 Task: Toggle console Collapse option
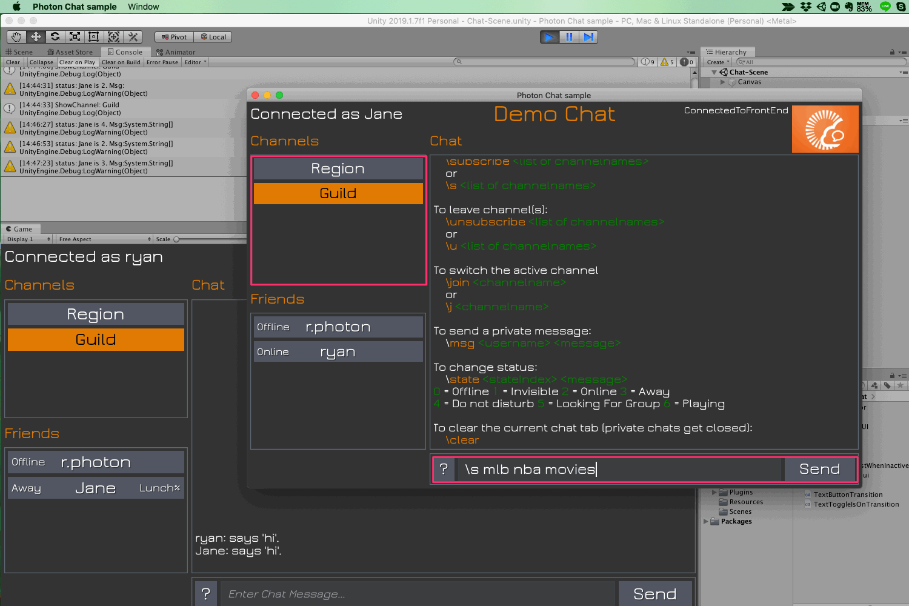[41, 62]
